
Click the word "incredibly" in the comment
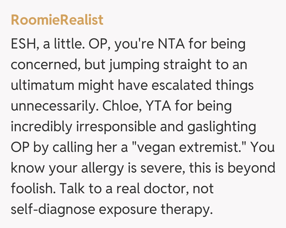coord(41,127)
